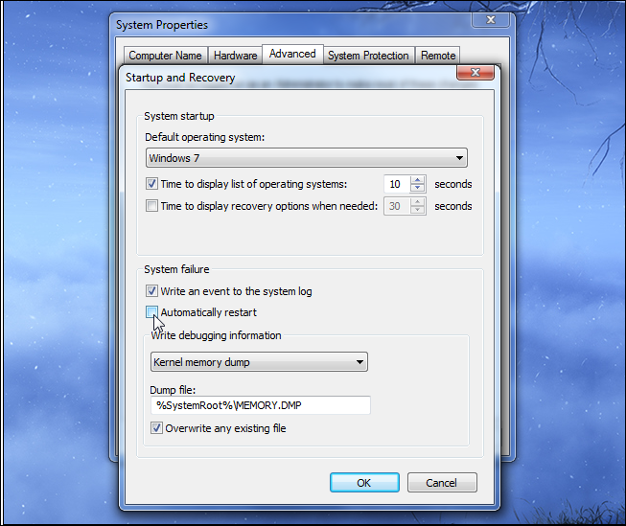Open the Remote tab
The image size is (626, 526).
tap(438, 56)
